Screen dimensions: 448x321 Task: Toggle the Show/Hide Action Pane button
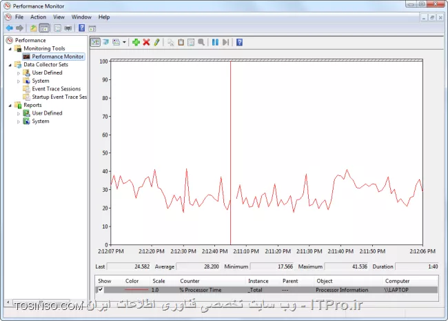tap(92, 28)
